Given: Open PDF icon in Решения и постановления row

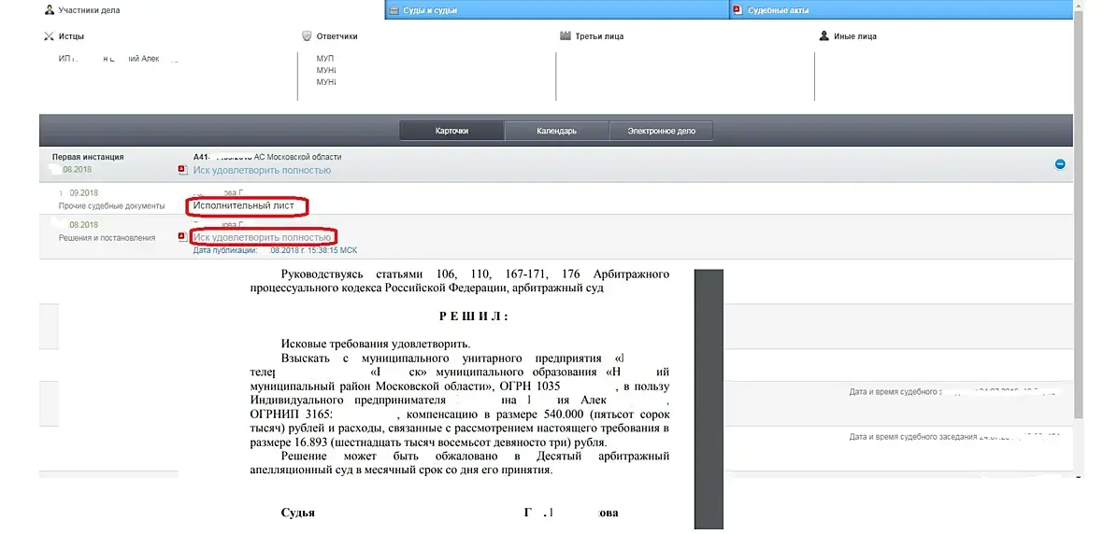Looking at the screenshot, I should [x=182, y=237].
